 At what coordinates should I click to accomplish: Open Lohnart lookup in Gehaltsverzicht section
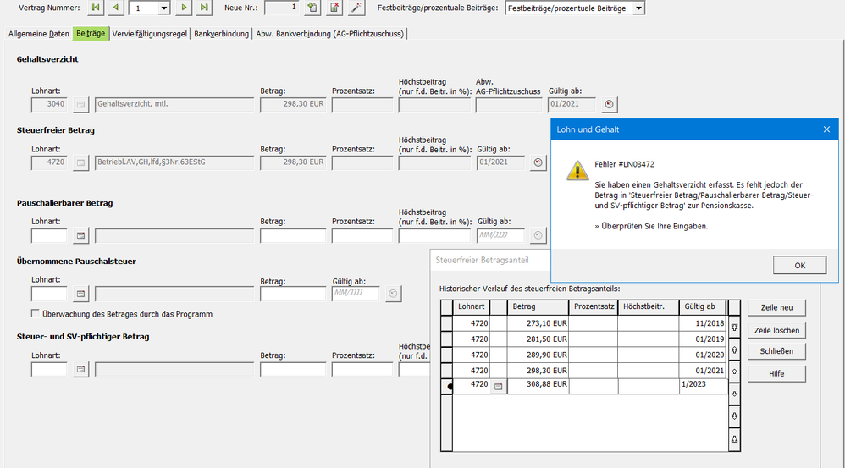(80, 104)
